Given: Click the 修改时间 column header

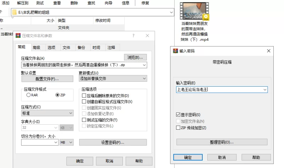Looking at the screenshot, I should tap(109, 21).
